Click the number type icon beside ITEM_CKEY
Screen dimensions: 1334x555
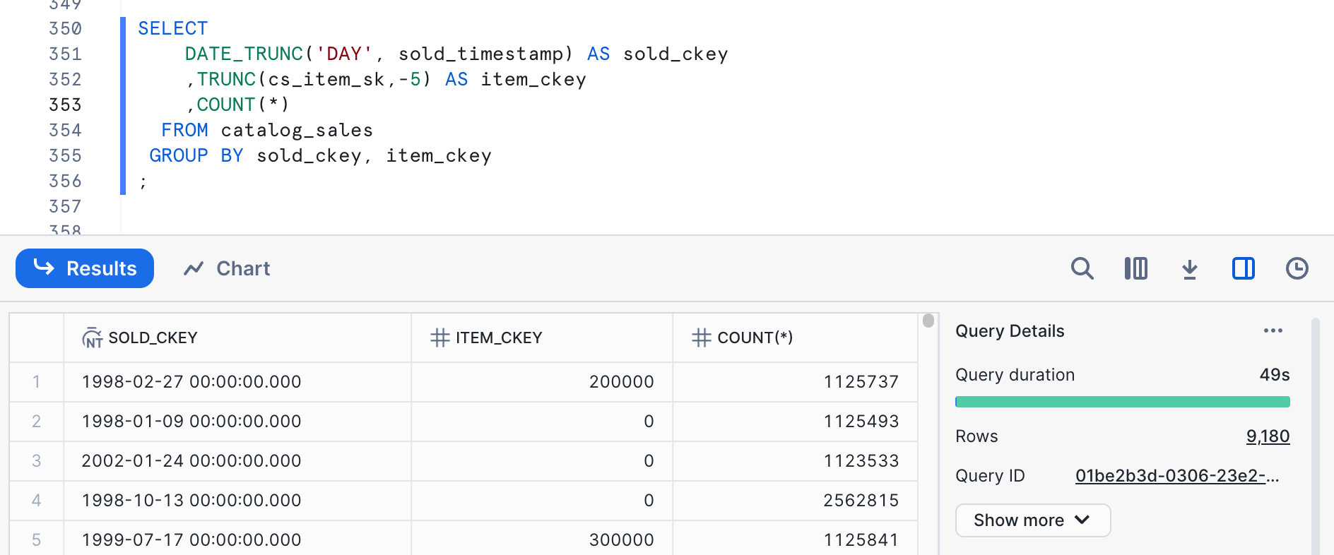coord(439,338)
